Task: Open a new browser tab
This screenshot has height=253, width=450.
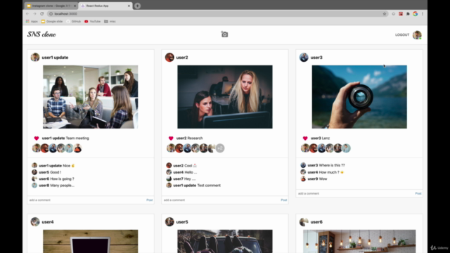Action: 138,6
